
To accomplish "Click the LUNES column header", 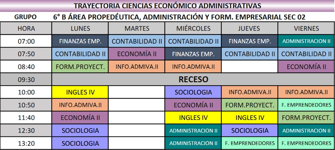I will point(80,29).
